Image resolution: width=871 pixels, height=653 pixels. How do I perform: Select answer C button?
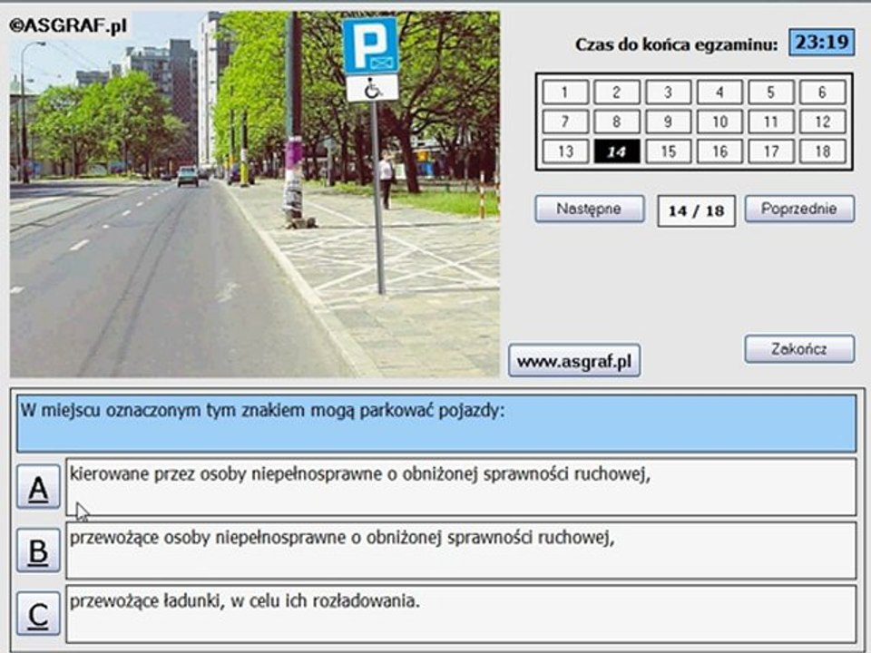click(38, 614)
